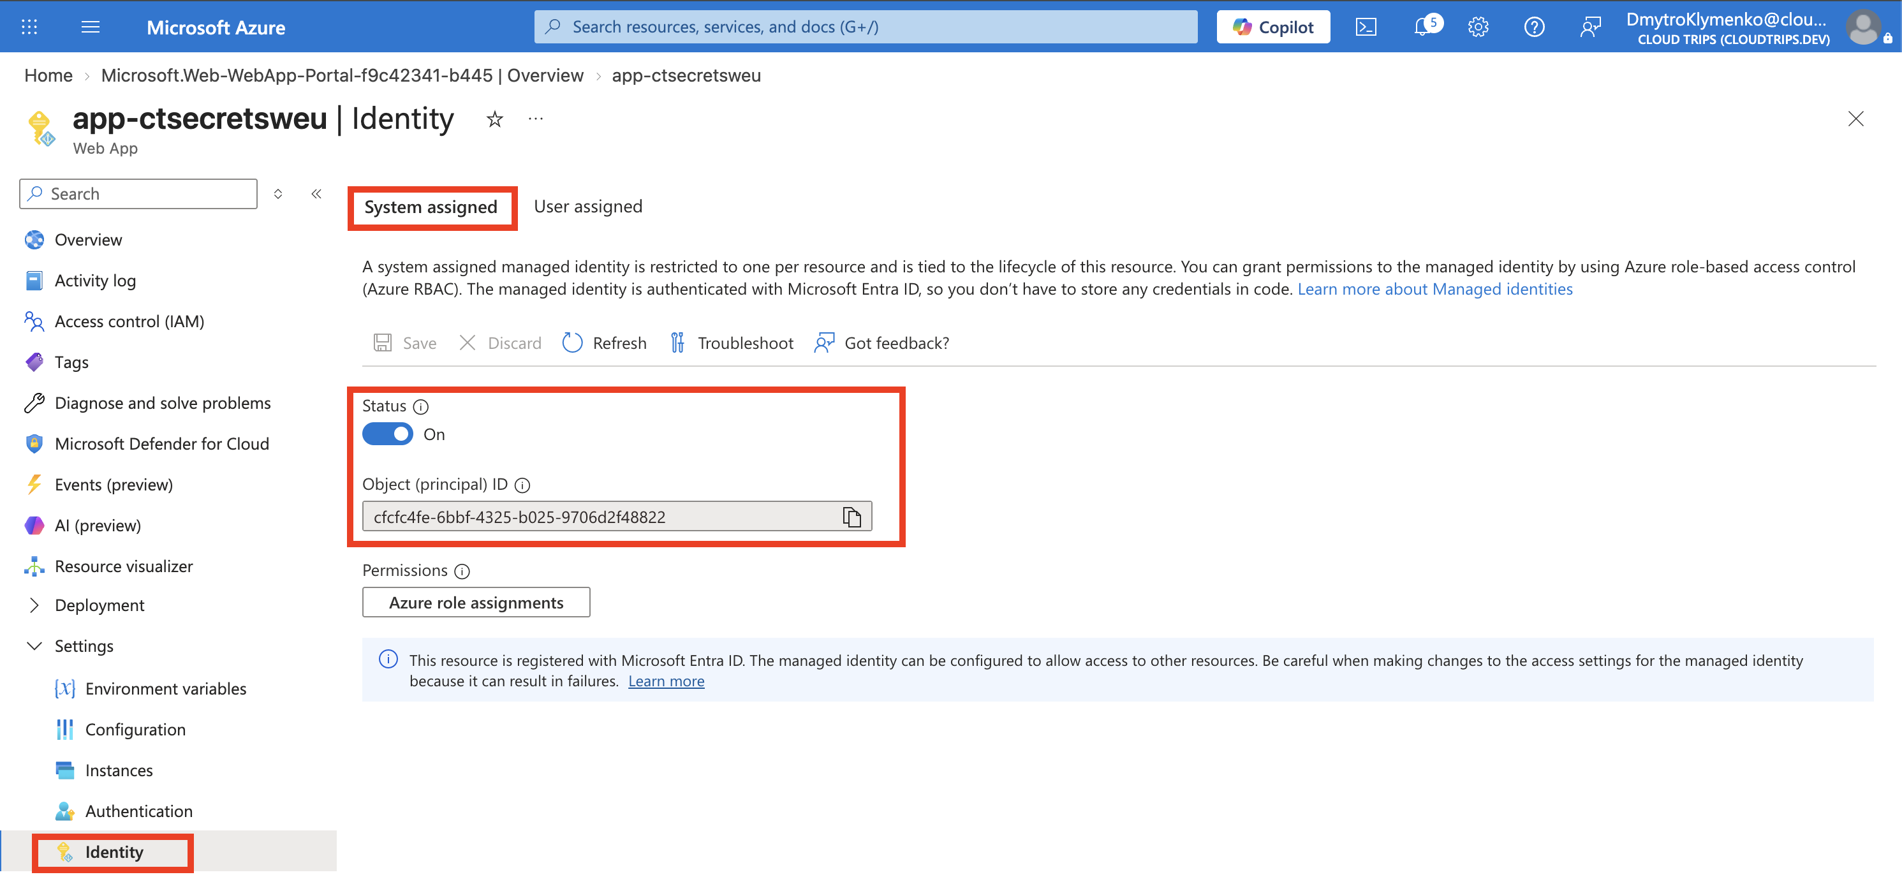
Task: Turn off the system assigned Status toggle
Action: click(x=387, y=434)
